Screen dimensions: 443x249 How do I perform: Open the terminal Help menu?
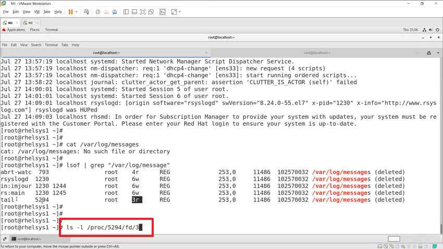76,45
